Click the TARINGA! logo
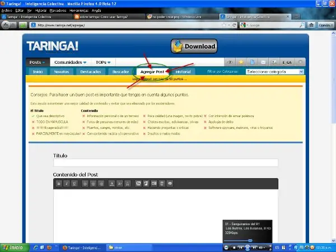The width and height of the screenshot is (336, 252). 52,46
